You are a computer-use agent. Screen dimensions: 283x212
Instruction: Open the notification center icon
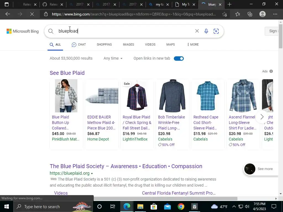[x=274, y=206]
